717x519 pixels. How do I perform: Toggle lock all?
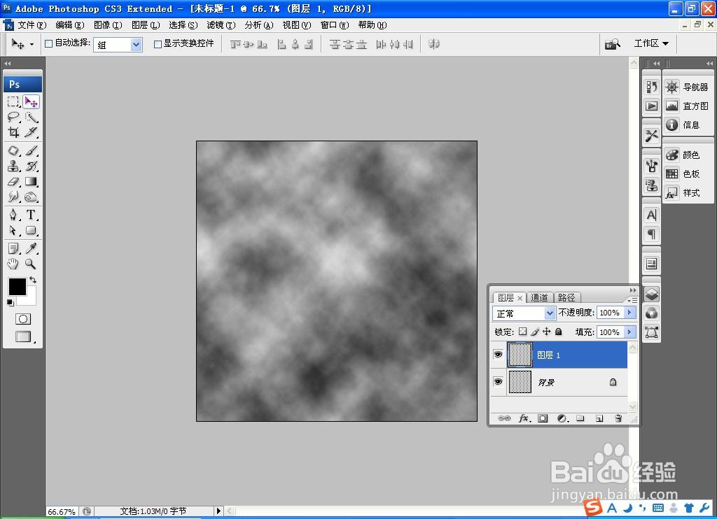[x=558, y=332]
